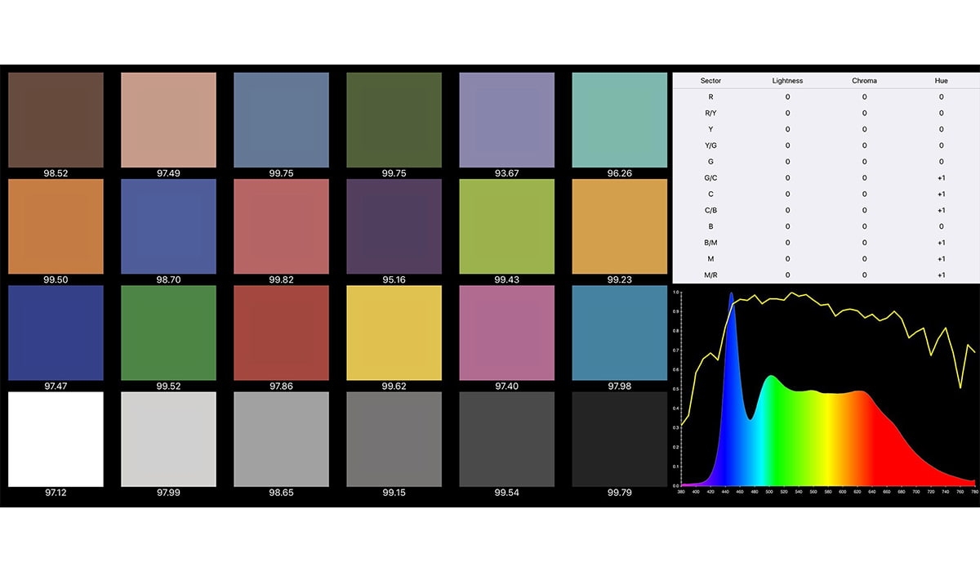
Task: Click the +1 Hue value in M/R row
Action: click(x=941, y=275)
